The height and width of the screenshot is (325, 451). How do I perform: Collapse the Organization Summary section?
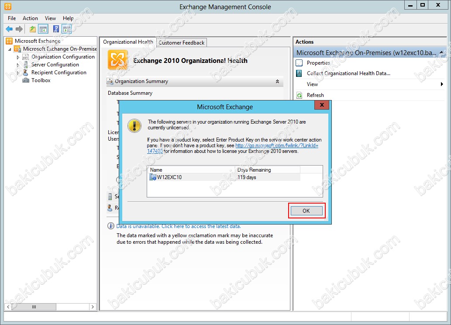(x=277, y=81)
